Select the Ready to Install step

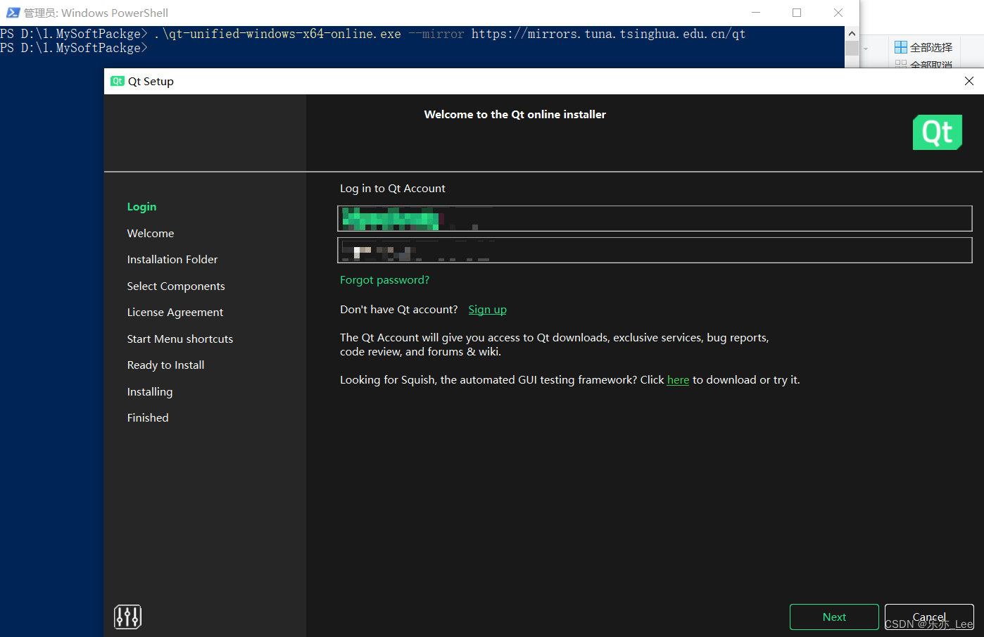point(165,365)
